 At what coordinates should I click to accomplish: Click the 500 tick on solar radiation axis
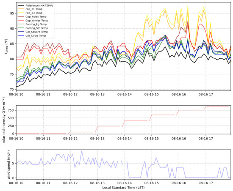[11, 118]
